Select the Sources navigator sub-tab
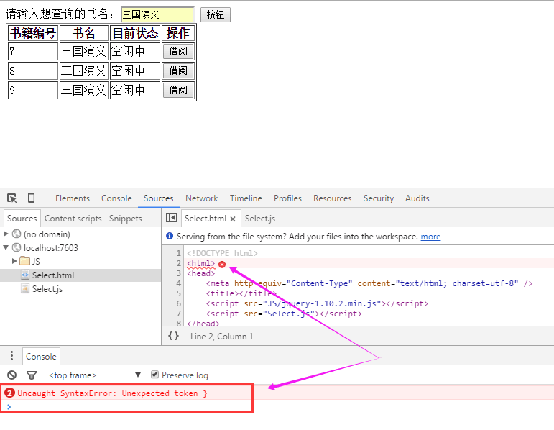 click(22, 218)
